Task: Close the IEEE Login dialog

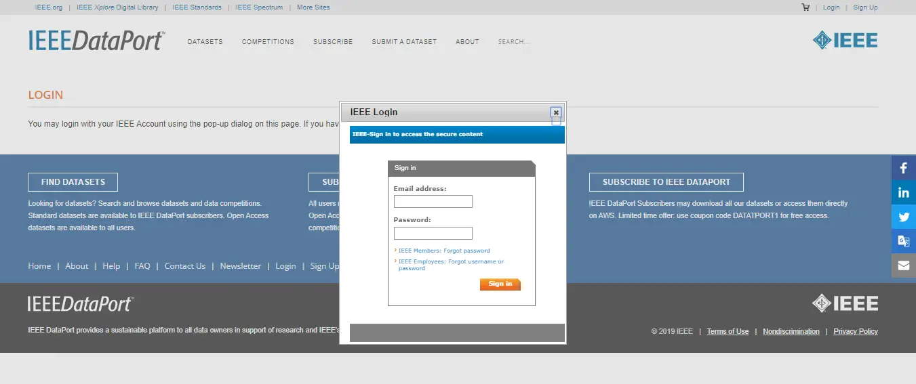Action: pos(556,112)
